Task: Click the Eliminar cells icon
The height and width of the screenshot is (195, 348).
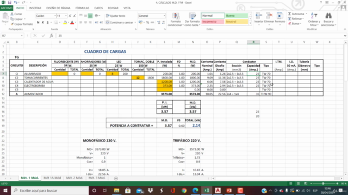Action: coord(269,16)
